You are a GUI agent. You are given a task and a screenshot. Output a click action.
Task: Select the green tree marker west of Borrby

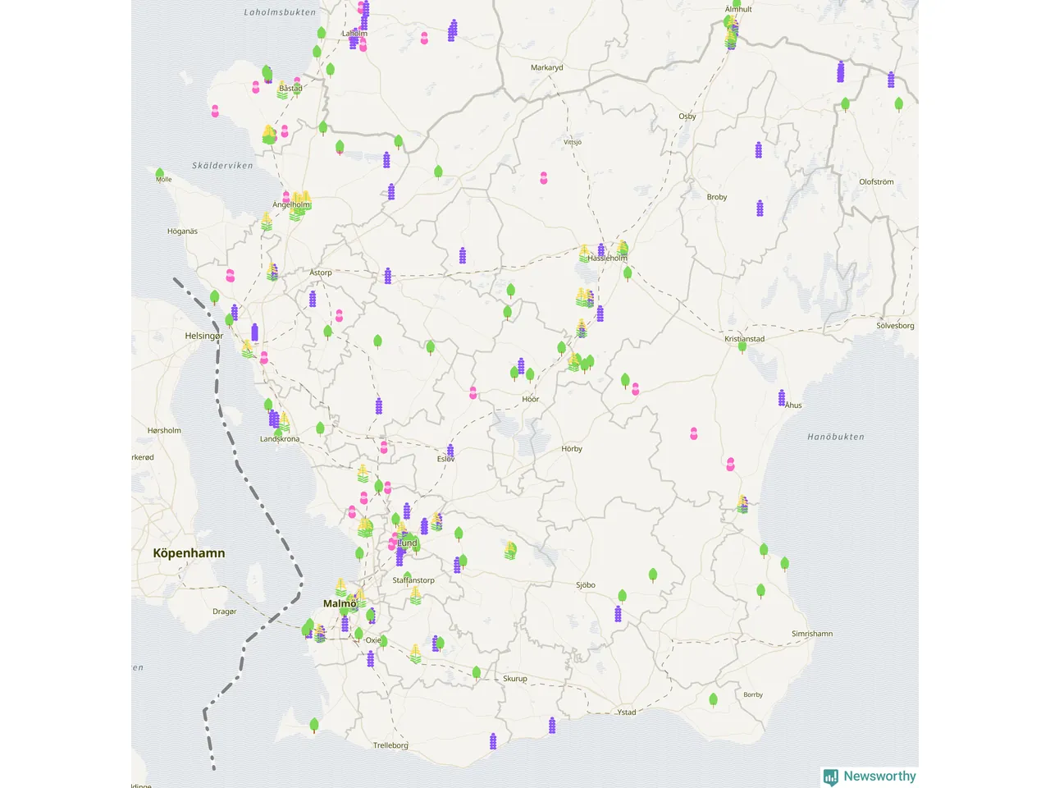[x=713, y=699]
